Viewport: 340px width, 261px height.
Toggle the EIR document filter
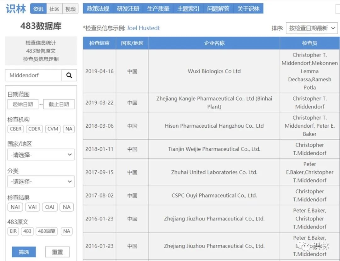pos(13,231)
